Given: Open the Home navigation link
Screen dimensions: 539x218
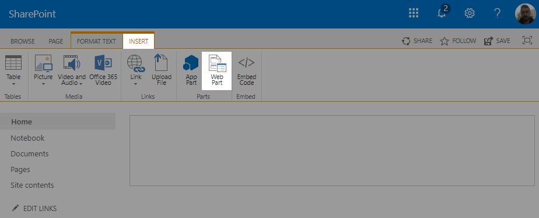Looking at the screenshot, I should pyautogui.click(x=58, y=121).
